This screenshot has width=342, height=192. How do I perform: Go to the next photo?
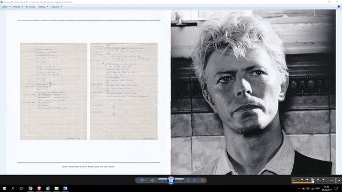click(x=180, y=180)
